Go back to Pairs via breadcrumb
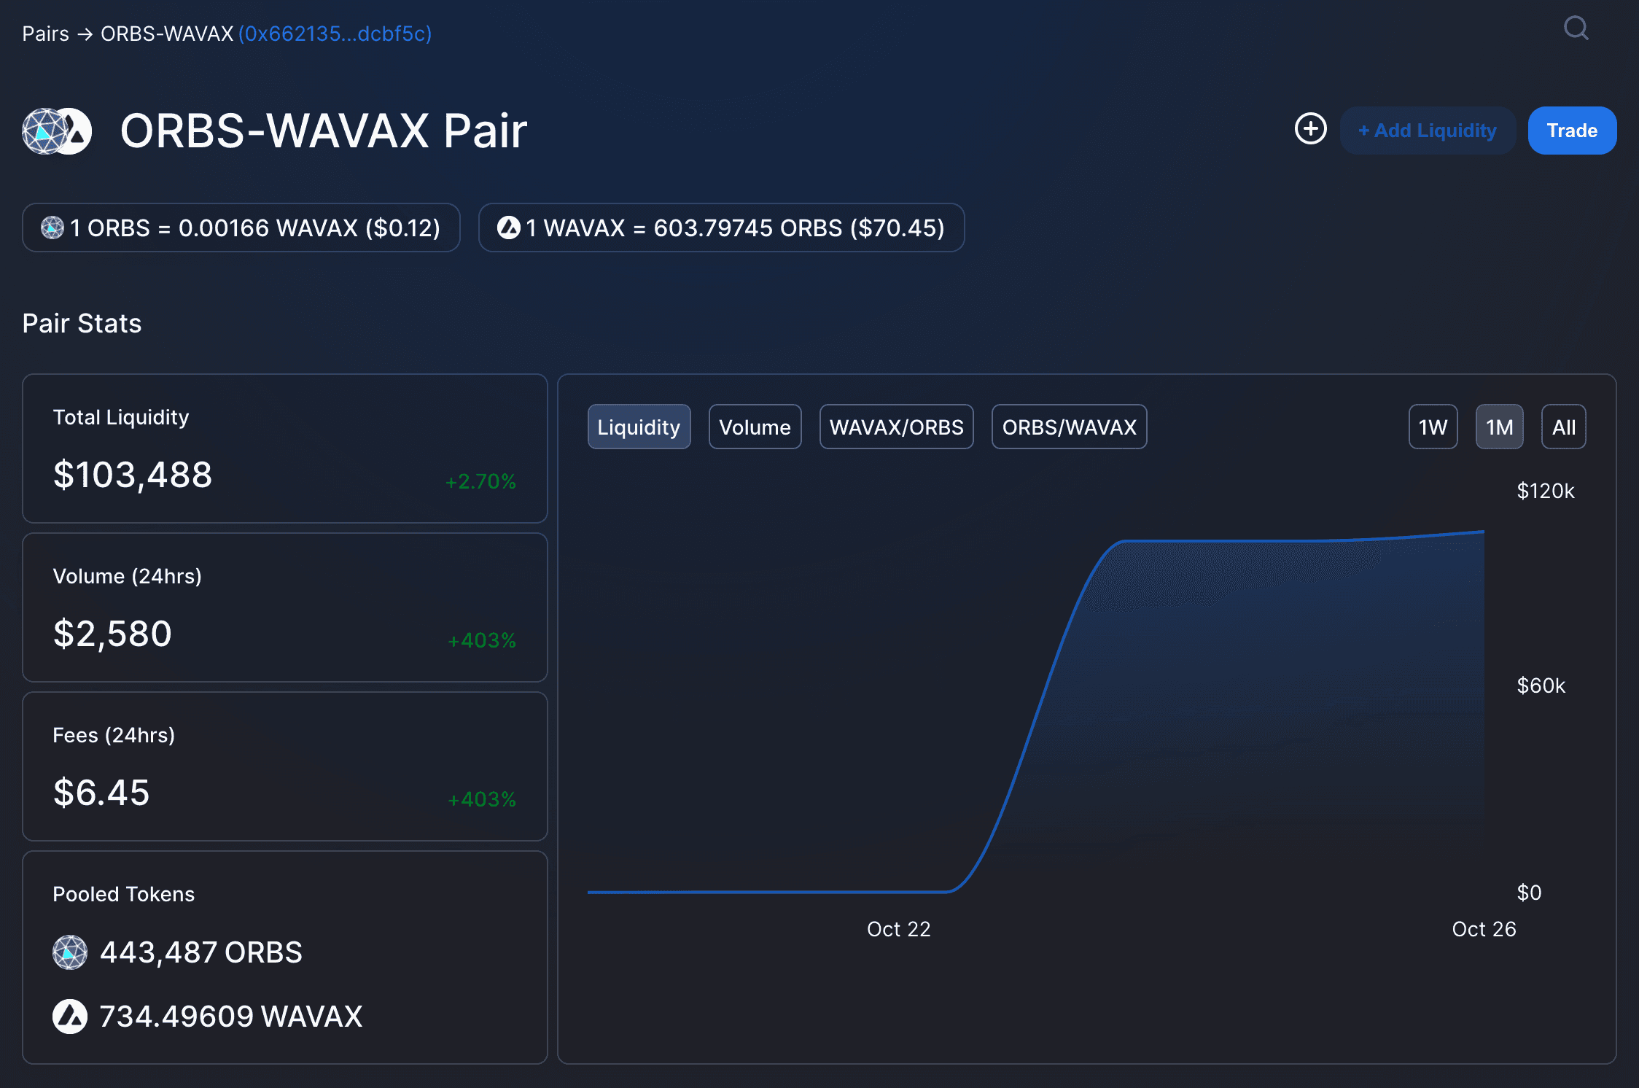 45,34
